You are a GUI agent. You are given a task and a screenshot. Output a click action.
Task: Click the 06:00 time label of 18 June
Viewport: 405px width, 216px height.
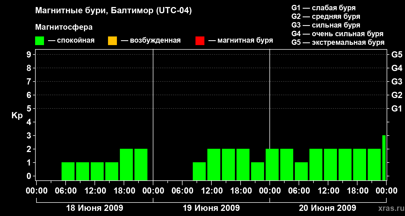[x=66, y=191]
